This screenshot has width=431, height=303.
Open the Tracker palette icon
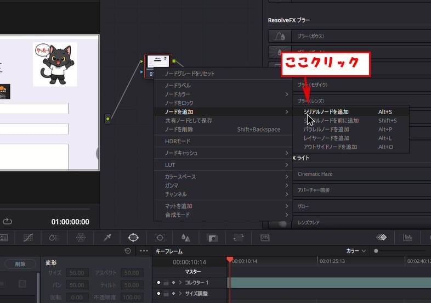160,238
